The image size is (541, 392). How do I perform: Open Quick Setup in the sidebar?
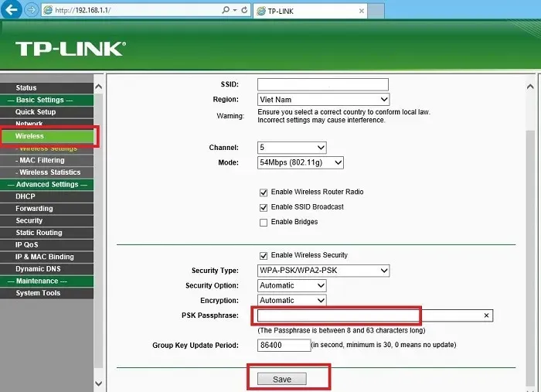click(46, 112)
